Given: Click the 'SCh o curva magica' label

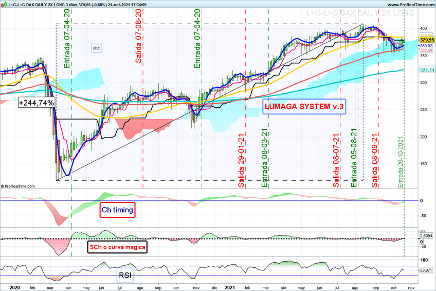Looking at the screenshot, I should tap(117, 247).
